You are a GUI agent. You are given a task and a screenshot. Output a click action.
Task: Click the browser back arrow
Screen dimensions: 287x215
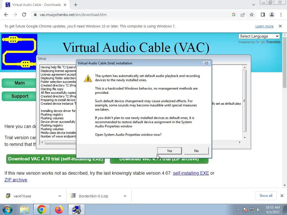pos(6,15)
